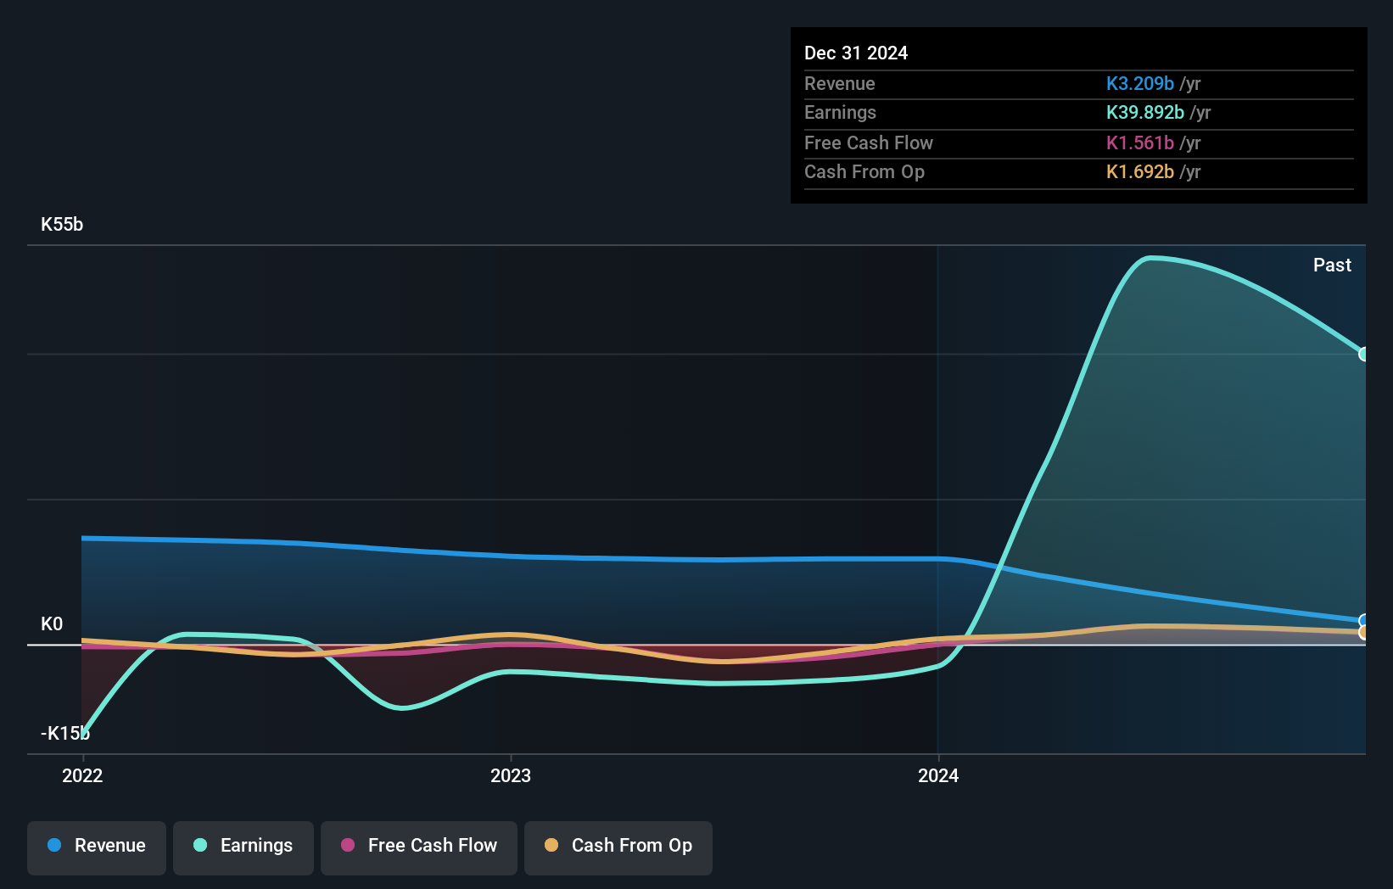Click the Cash From Op label in tooltip

click(x=864, y=172)
